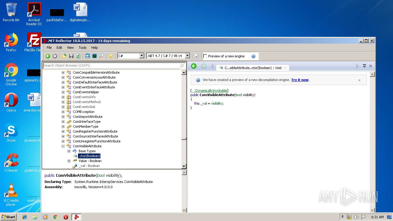Select ComEventsSink in the tree

[x=84, y=107]
